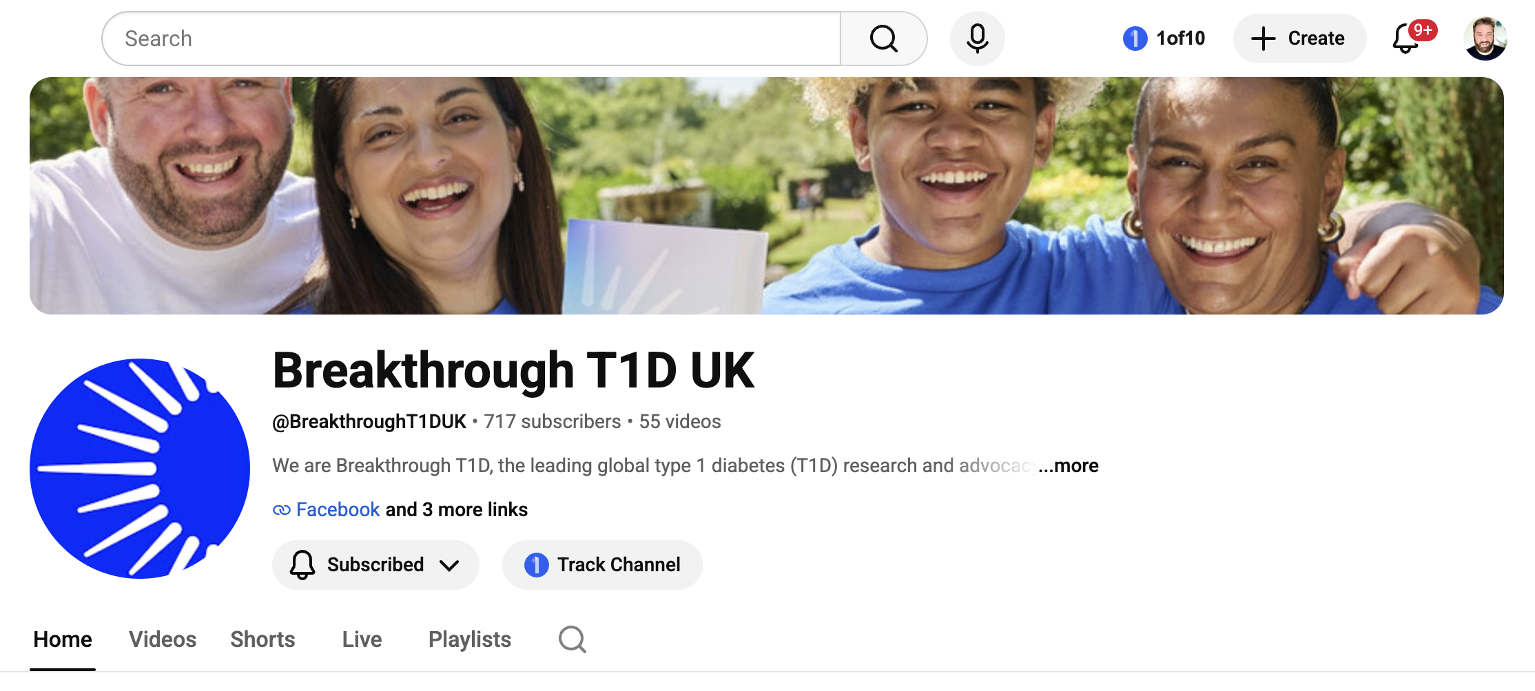The width and height of the screenshot is (1535, 691).
Task: Start voice search with microphone icon
Action: pyautogui.click(x=977, y=39)
